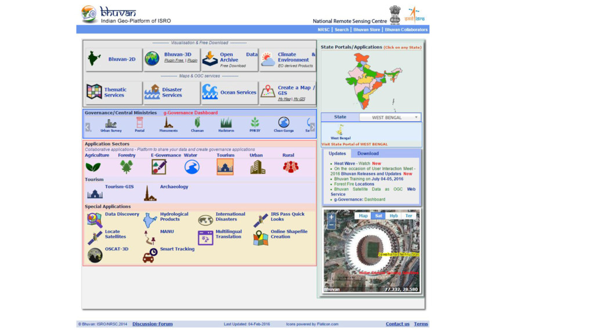Viewport: 594px width, 334px height.
Task: Launch the Bhuvan-3D globe icon
Action: coord(153,59)
